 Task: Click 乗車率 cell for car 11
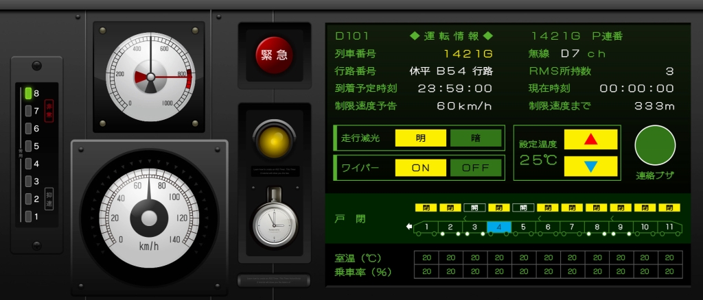point(670,271)
